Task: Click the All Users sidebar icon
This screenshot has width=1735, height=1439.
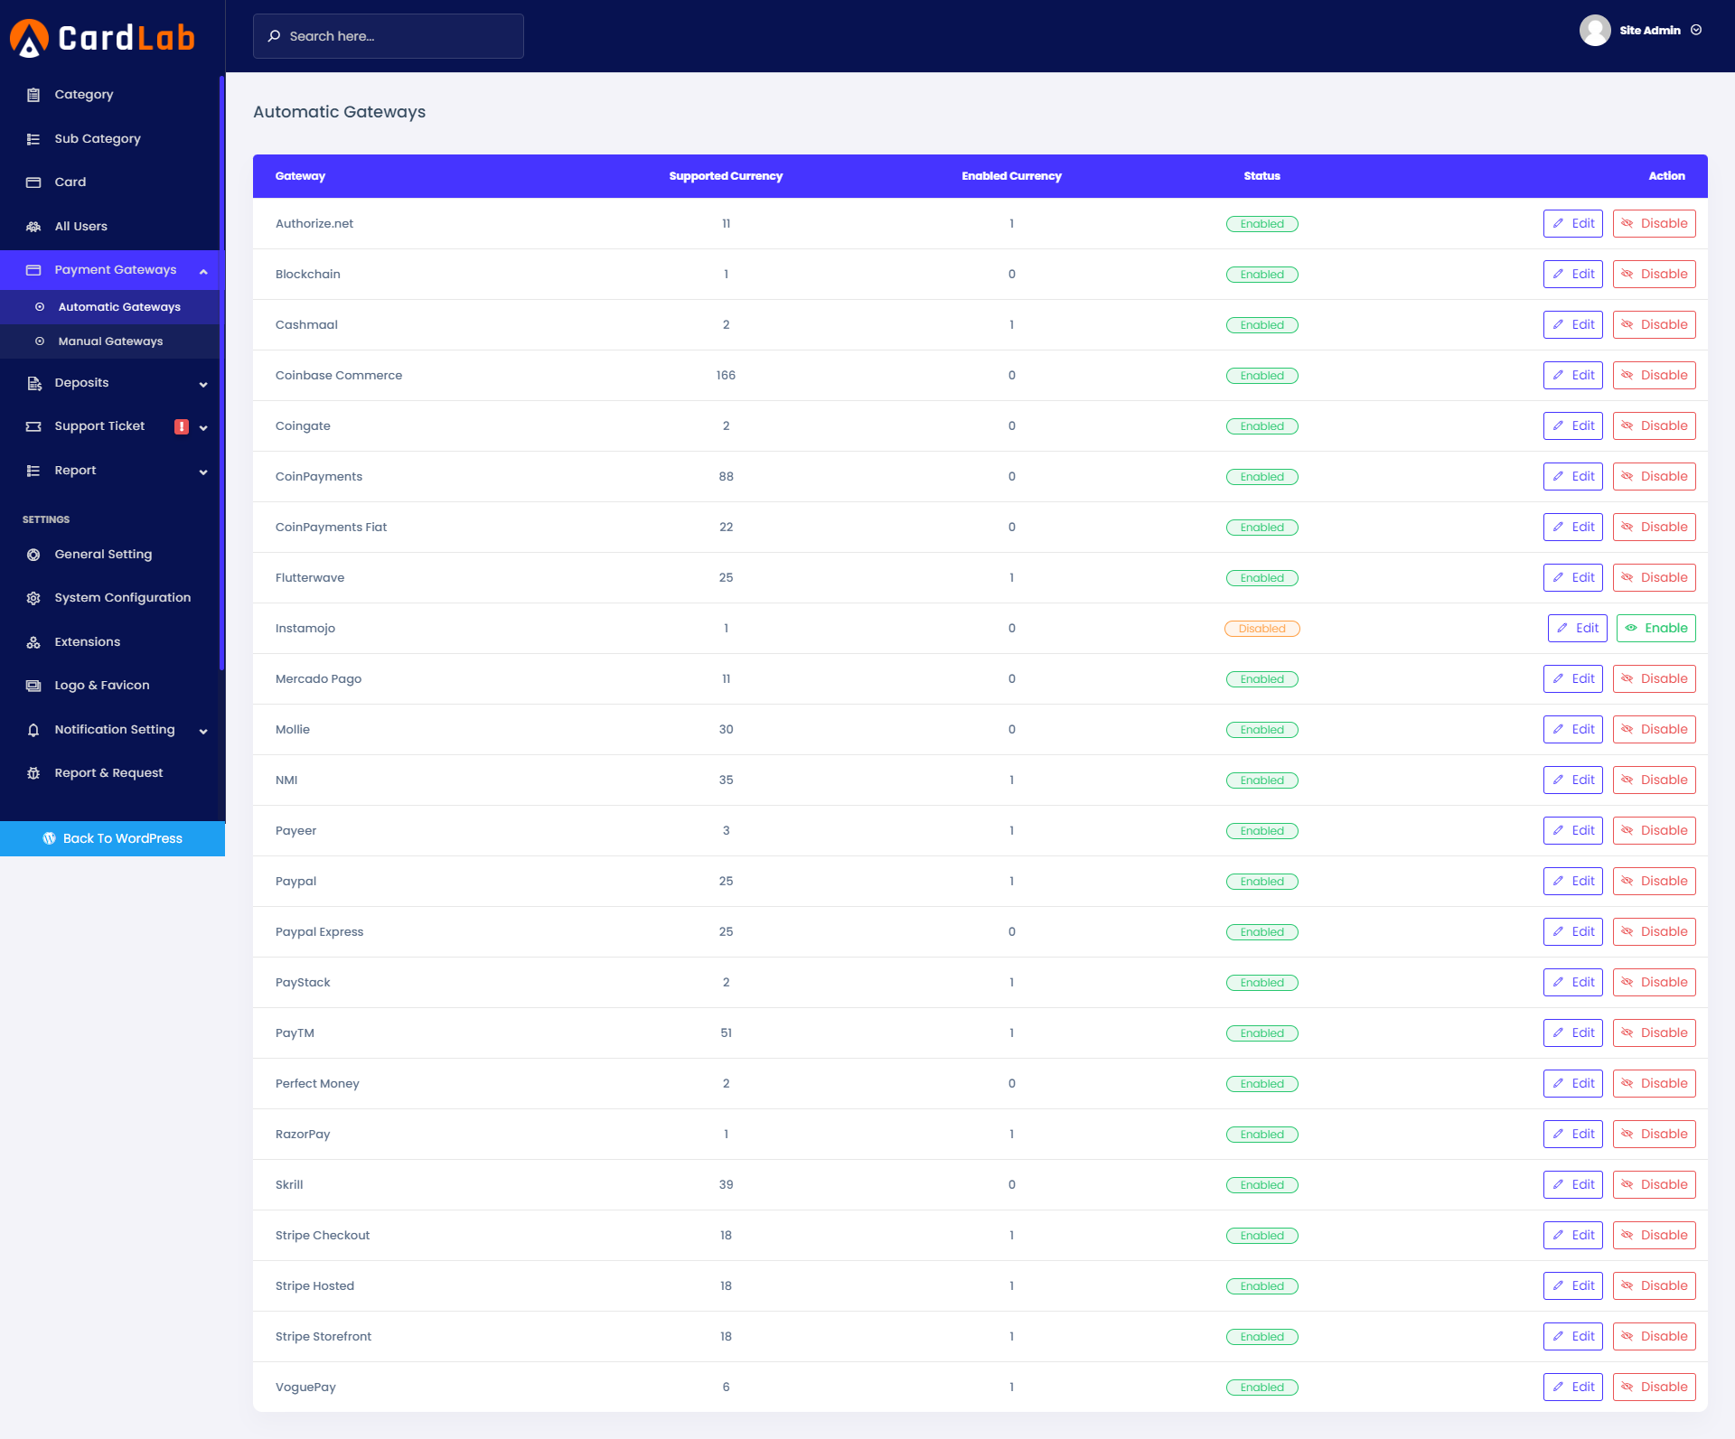Action: (33, 227)
